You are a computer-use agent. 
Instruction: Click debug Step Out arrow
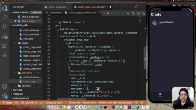point(123,13)
